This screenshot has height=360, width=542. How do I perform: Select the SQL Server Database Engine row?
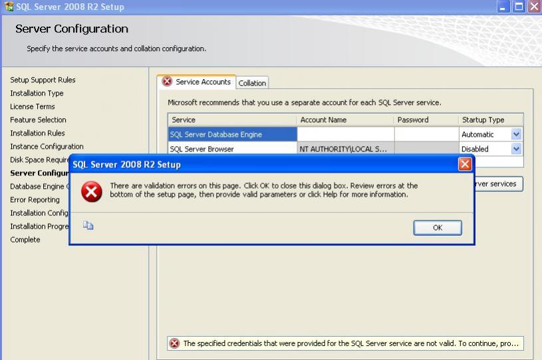click(x=232, y=134)
